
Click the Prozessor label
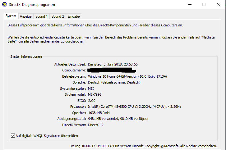(78, 107)
